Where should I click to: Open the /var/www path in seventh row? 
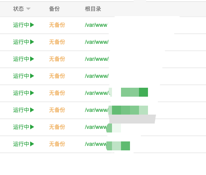(x=96, y=127)
